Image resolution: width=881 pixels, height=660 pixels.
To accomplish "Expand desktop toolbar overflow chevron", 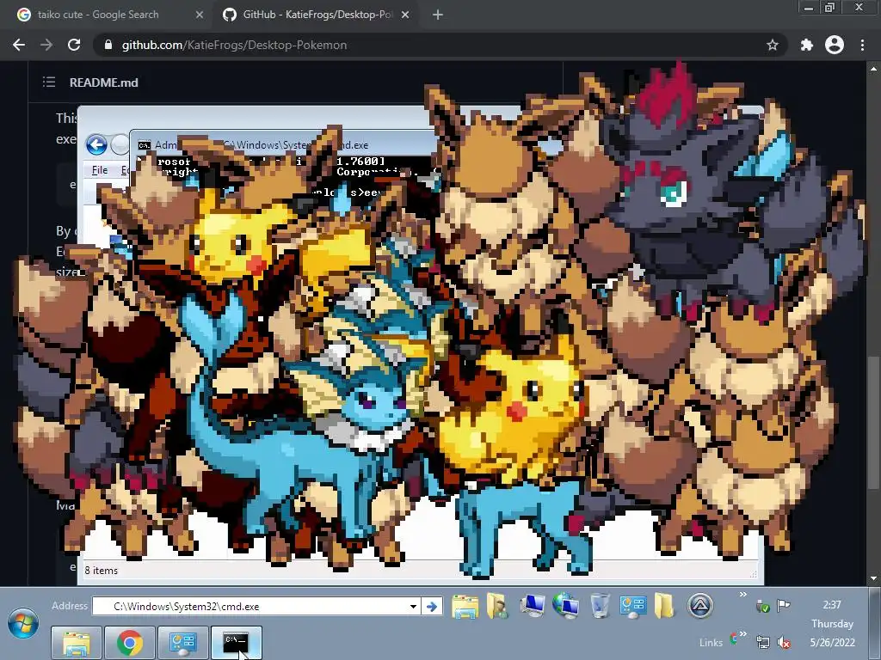I will click(x=742, y=595).
